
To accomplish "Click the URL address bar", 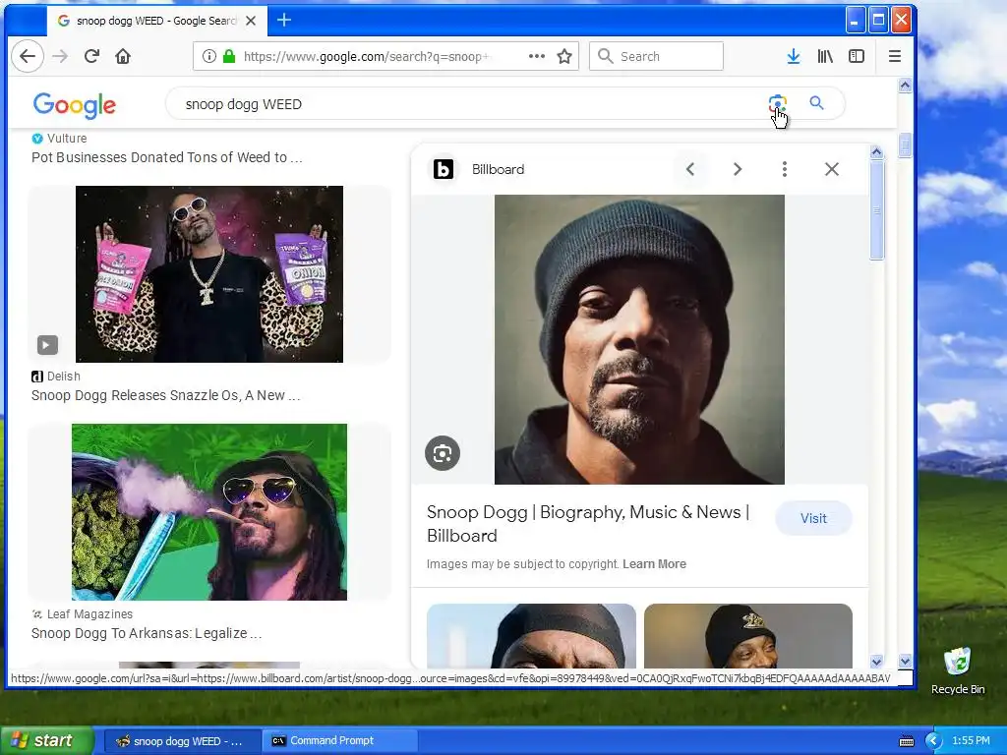I will pyautogui.click(x=385, y=56).
